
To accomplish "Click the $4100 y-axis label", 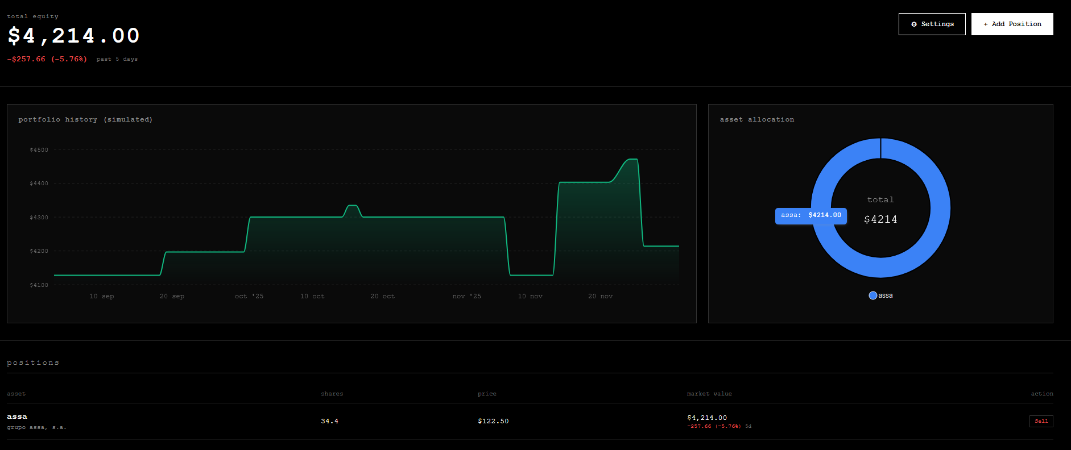I will pos(39,285).
